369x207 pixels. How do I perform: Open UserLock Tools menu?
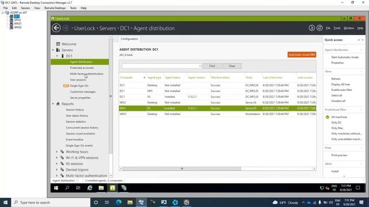click(x=337, y=28)
